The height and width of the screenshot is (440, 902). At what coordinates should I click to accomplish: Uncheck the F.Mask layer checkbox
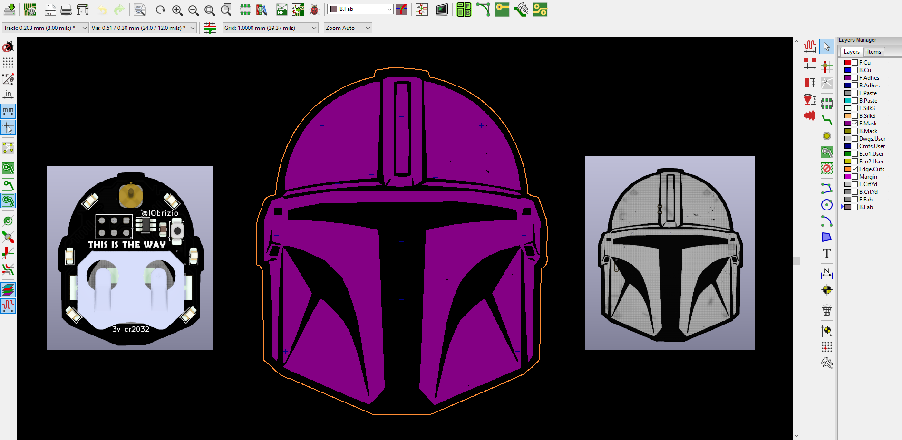click(854, 124)
